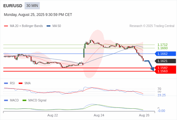Image resolution: width=177 pixels, height=120 pixels.
Task: Click the green 1.1712 resistance label
Action: pyautogui.click(x=162, y=45)
